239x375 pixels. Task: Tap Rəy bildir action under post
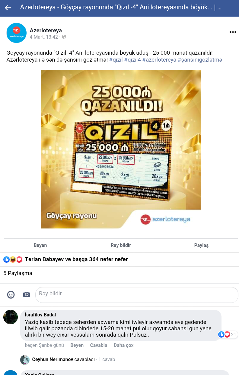tap(121, 245)
